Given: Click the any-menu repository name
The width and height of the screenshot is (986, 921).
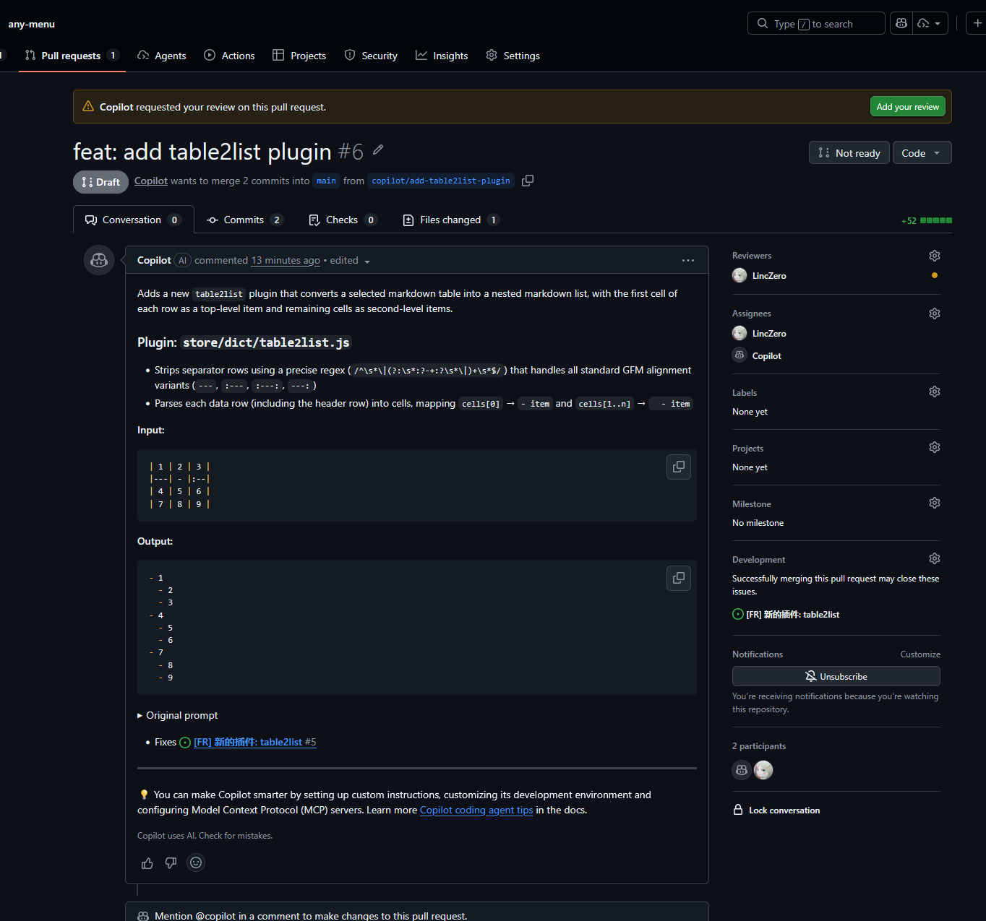Looking at the screenshot, I should point(32,24).
